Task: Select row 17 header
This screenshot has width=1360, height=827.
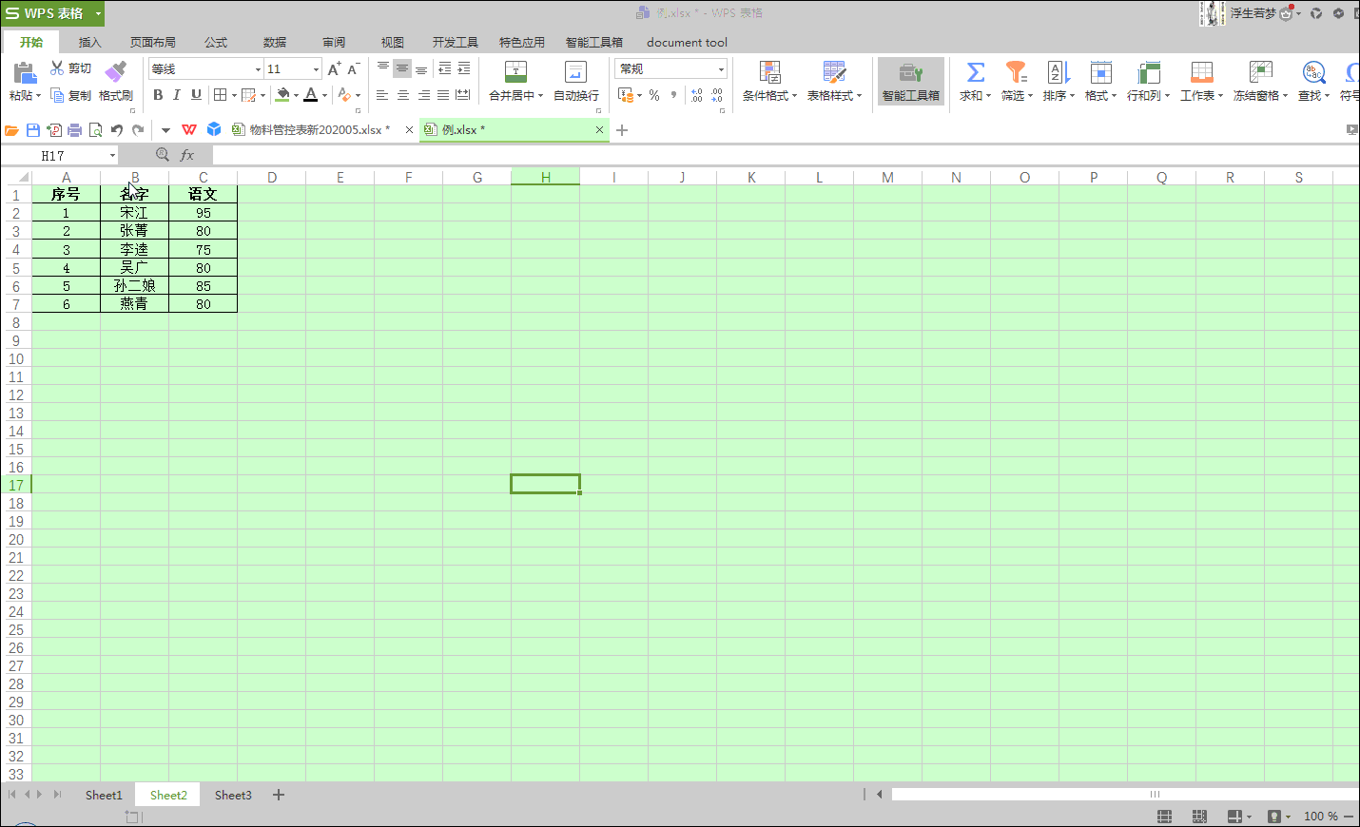Action: [x=16, y=485]
